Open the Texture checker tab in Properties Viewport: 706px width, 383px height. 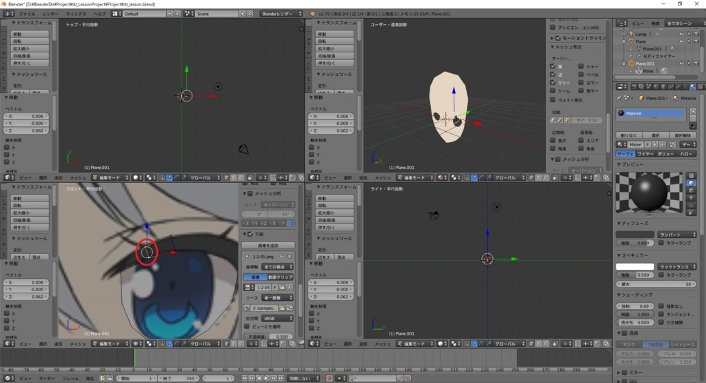tap(700, 86)
